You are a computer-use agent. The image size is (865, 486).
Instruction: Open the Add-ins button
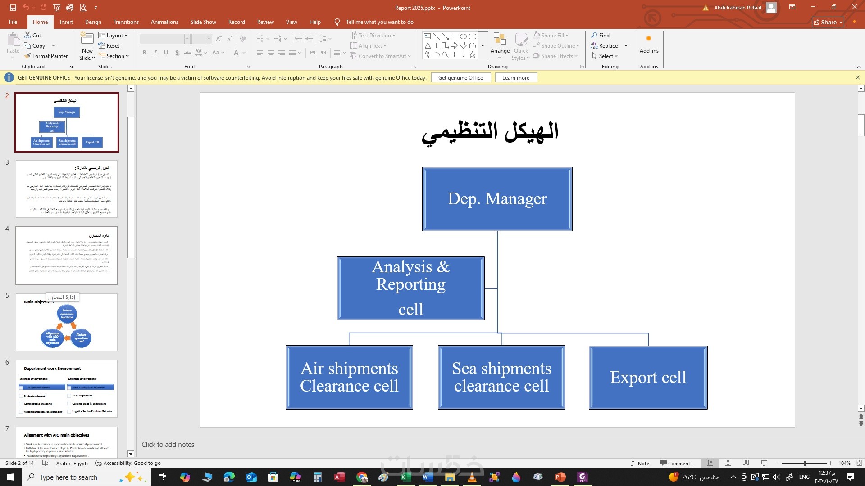click(649, 44)
